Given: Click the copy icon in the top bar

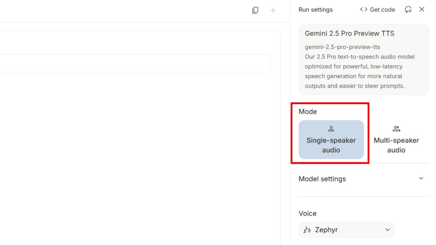Looking at the screenshot, I should (255, 11).
